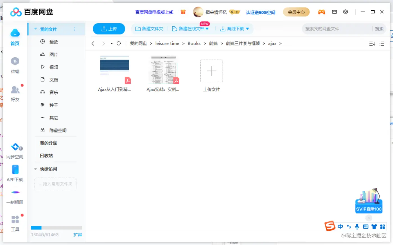
Task: Open 会员中心 member center
Action: click(296, 12)
